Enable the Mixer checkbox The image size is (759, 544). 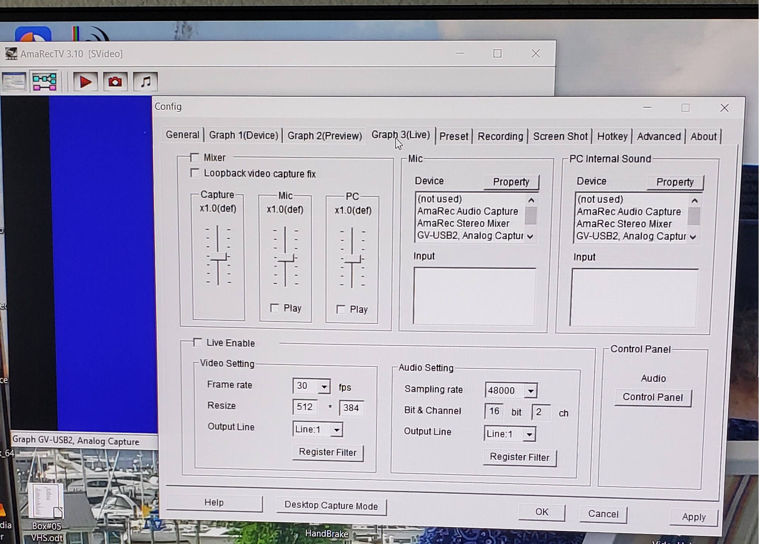195,157
